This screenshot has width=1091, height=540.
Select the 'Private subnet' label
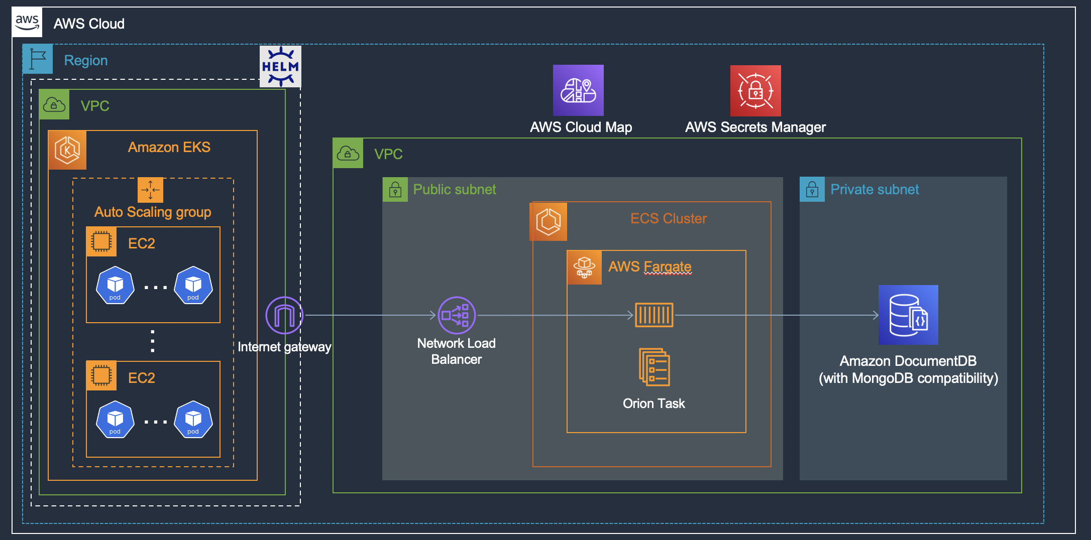[875, 189]
